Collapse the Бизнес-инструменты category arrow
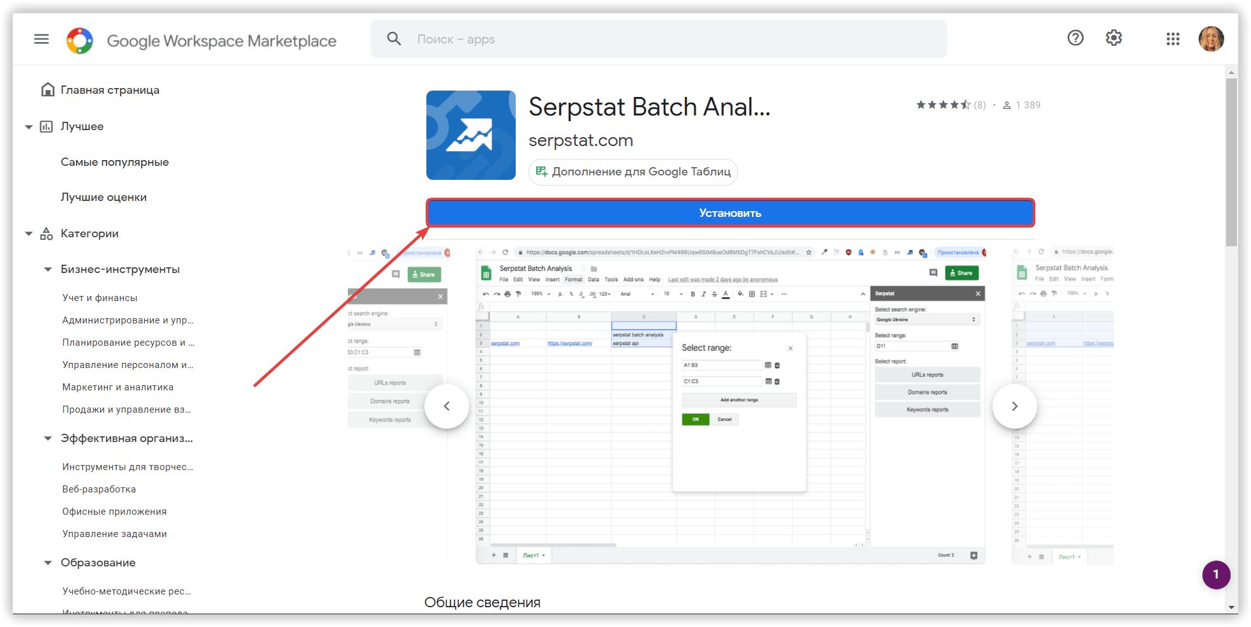 [48, 270]
